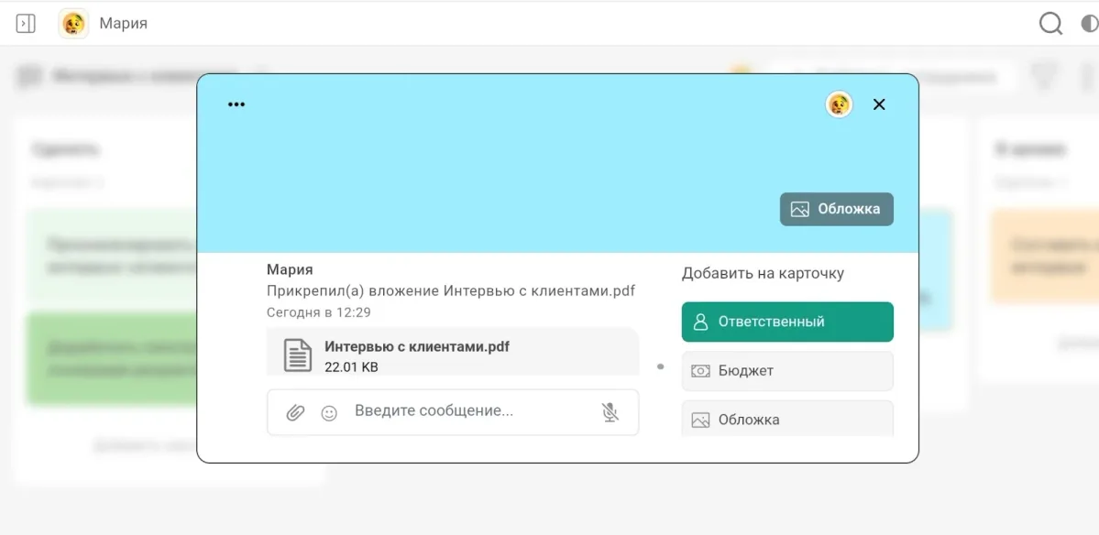Open the three-dot card menu

click(x=236, y=104)
